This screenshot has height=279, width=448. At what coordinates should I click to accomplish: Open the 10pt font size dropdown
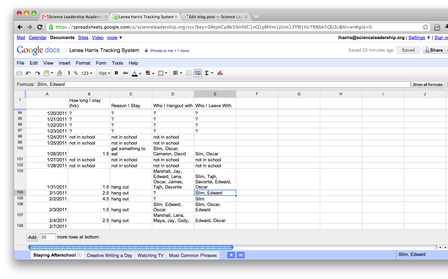[x=104, y=73]
